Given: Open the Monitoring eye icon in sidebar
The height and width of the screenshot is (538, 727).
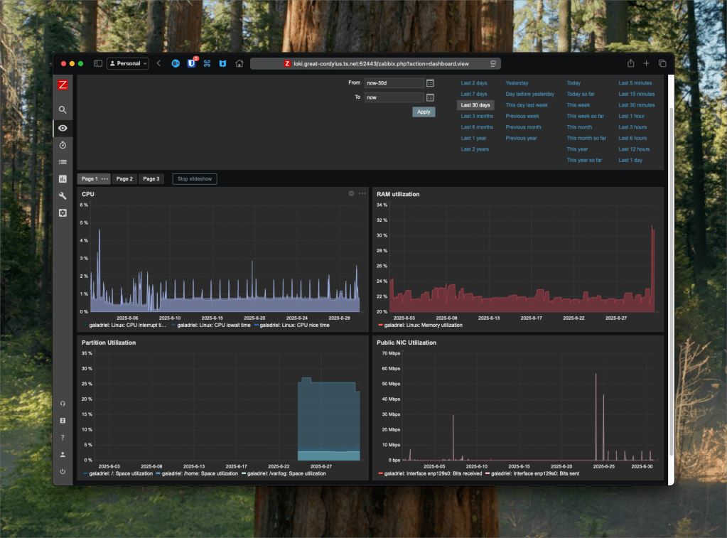Looking at the screenshot, I should (63, 128).
